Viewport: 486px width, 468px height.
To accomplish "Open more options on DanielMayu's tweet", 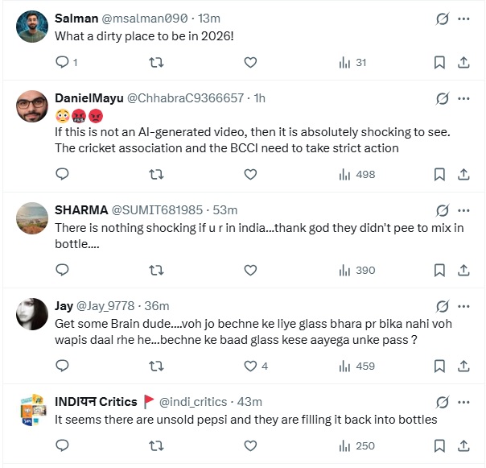I will pos(463,98).
